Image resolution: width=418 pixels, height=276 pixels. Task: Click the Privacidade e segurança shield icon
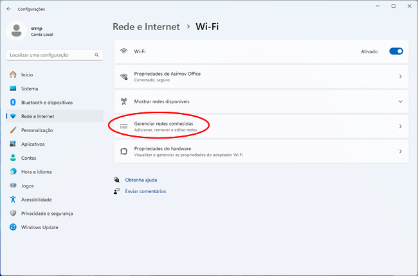[13, 213]
